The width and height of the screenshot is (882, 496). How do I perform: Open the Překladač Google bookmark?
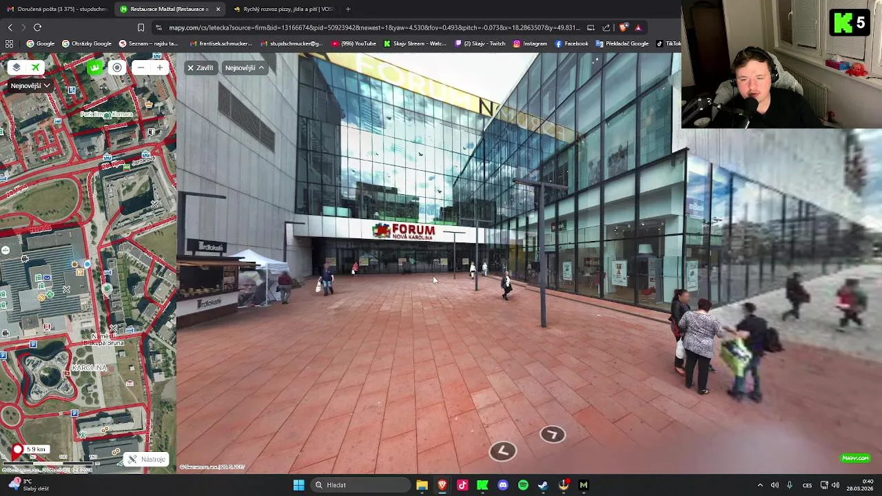[x=622, y=43]
